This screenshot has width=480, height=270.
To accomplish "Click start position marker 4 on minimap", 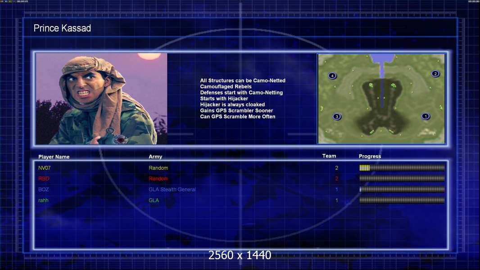I will pyautogui.click(x=332, y=76).
